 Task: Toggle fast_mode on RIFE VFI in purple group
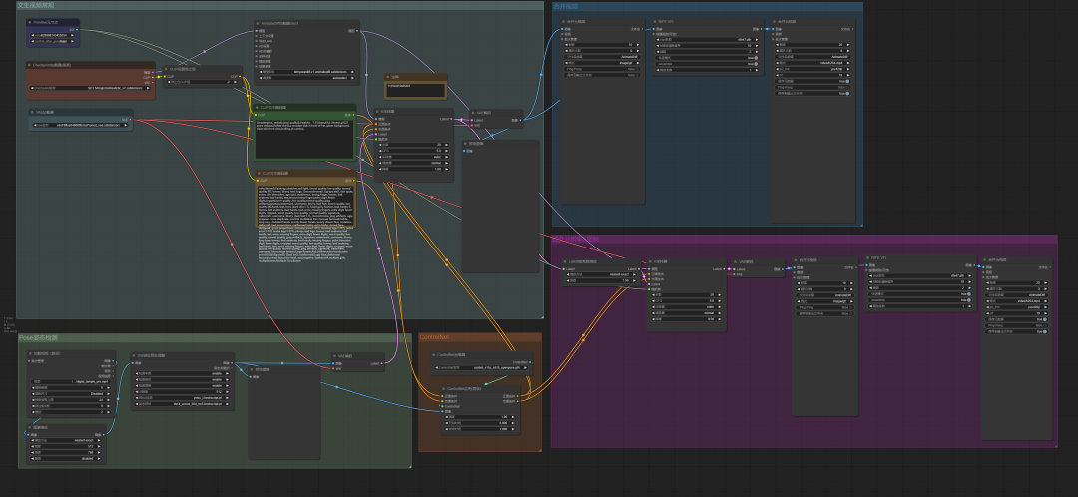pos(919,294)
